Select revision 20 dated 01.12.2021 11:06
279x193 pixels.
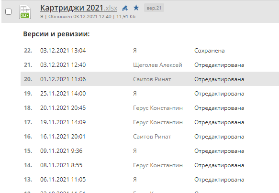coord(150,79)
